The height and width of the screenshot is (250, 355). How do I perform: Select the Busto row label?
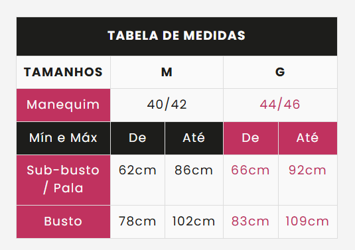pos(64,221)
